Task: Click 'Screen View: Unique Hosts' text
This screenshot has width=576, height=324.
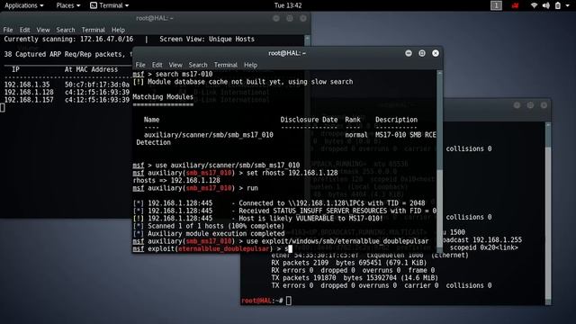Action: click(x=207, y=39)
